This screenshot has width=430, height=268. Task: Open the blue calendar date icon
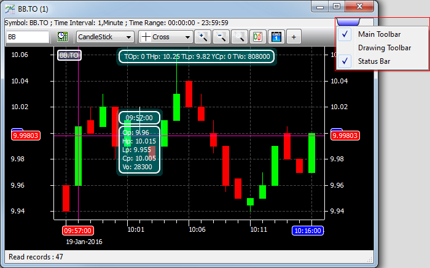276,37
